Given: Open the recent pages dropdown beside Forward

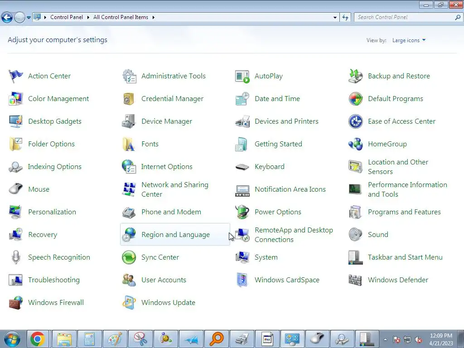Looking at the screenshot, I should (x=29, y=18).
